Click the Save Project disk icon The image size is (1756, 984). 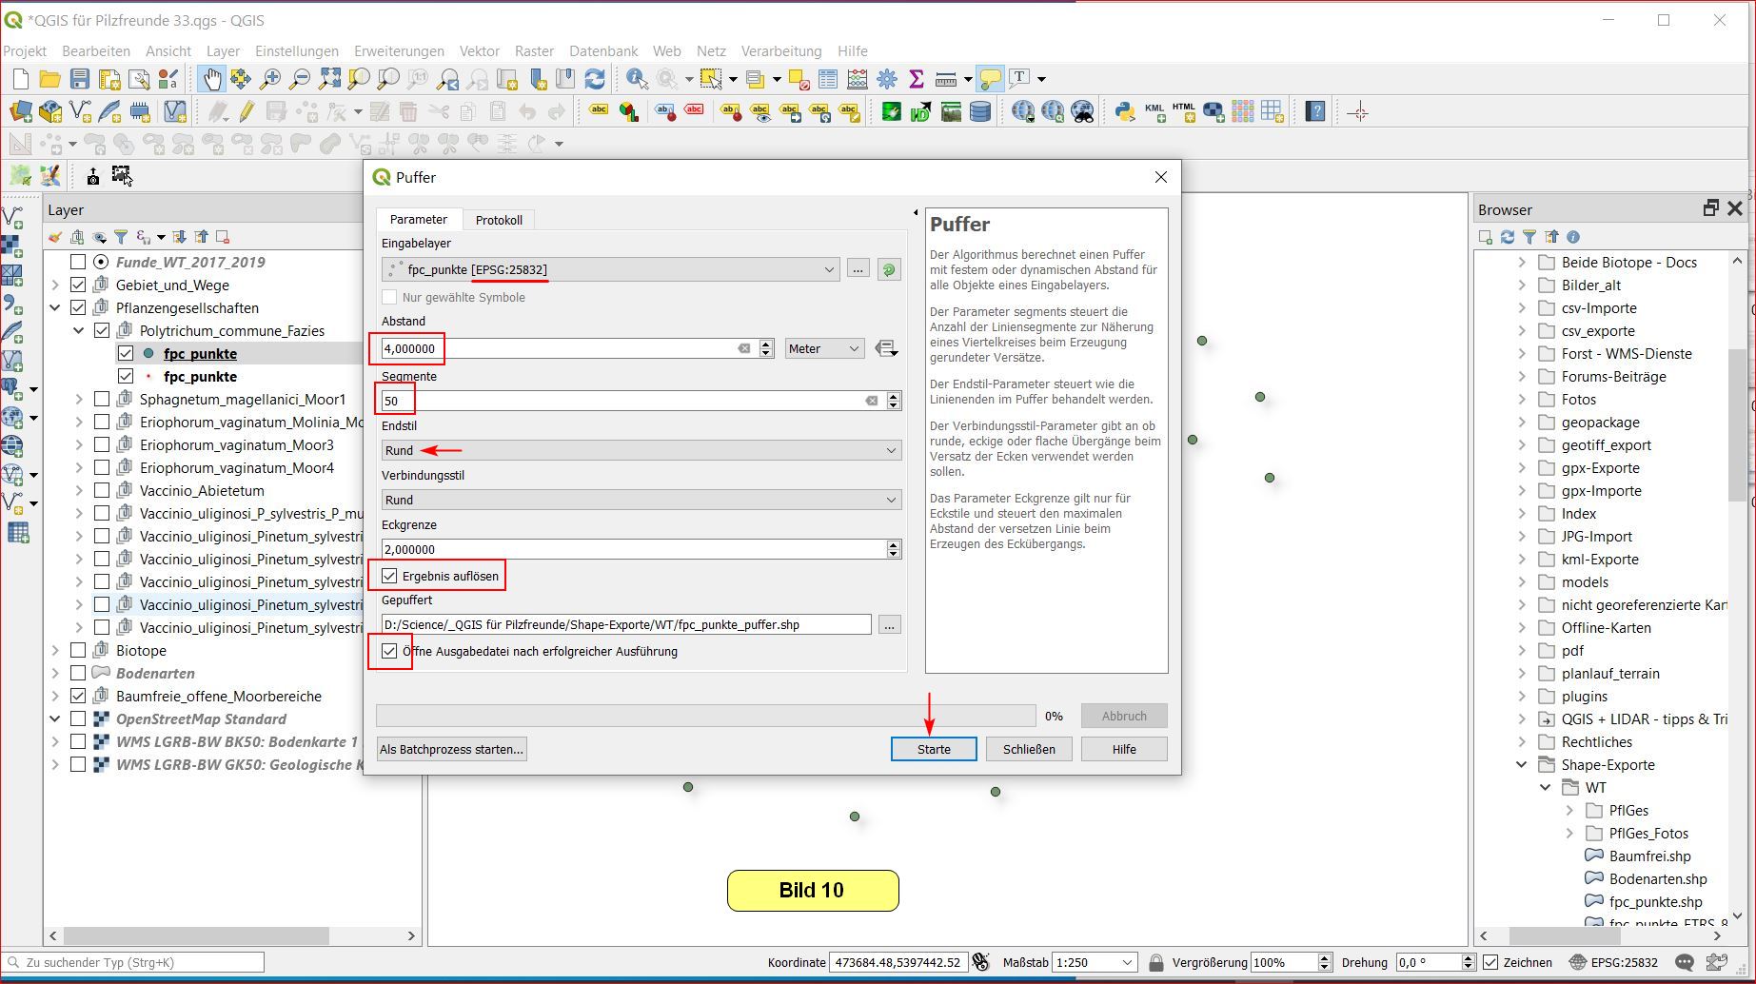pos(80,79)
